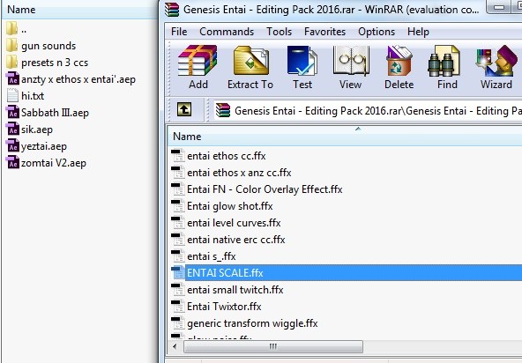This screenshot has height=363, width=522.
Task: Select the zomtai V2.aep file name
Action: [54, 163]
